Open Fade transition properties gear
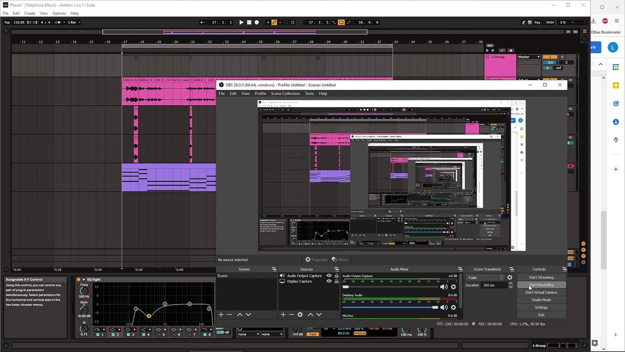This screenshot has height=352, width=625. click(510, 278)
